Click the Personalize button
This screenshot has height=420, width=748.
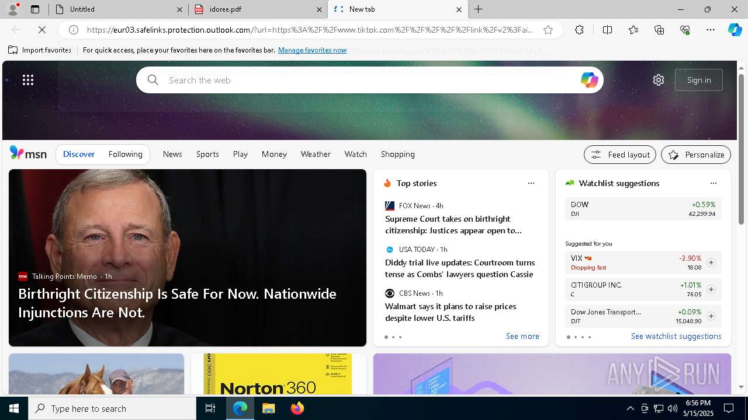click(x=696, y=155)
